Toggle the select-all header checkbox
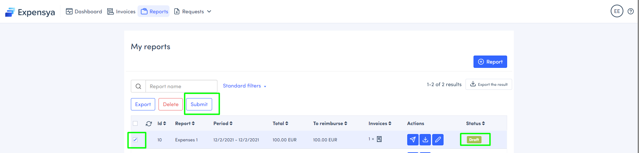This screenshot has width=639, height=153. tap(135, 123)
